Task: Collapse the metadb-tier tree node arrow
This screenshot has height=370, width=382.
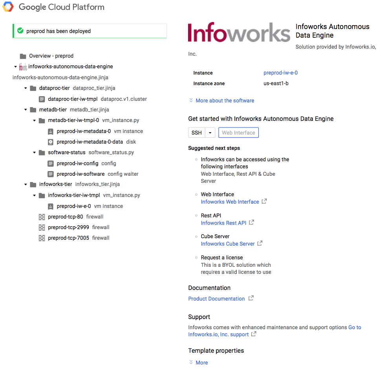Action: 26,110
